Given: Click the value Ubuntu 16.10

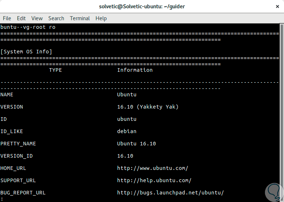Looking at the screenshot, I should click(x=137, y=144).
